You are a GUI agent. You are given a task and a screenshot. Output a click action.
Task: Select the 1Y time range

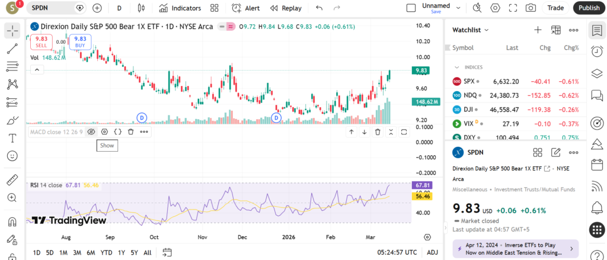click(x=121, y=252)
